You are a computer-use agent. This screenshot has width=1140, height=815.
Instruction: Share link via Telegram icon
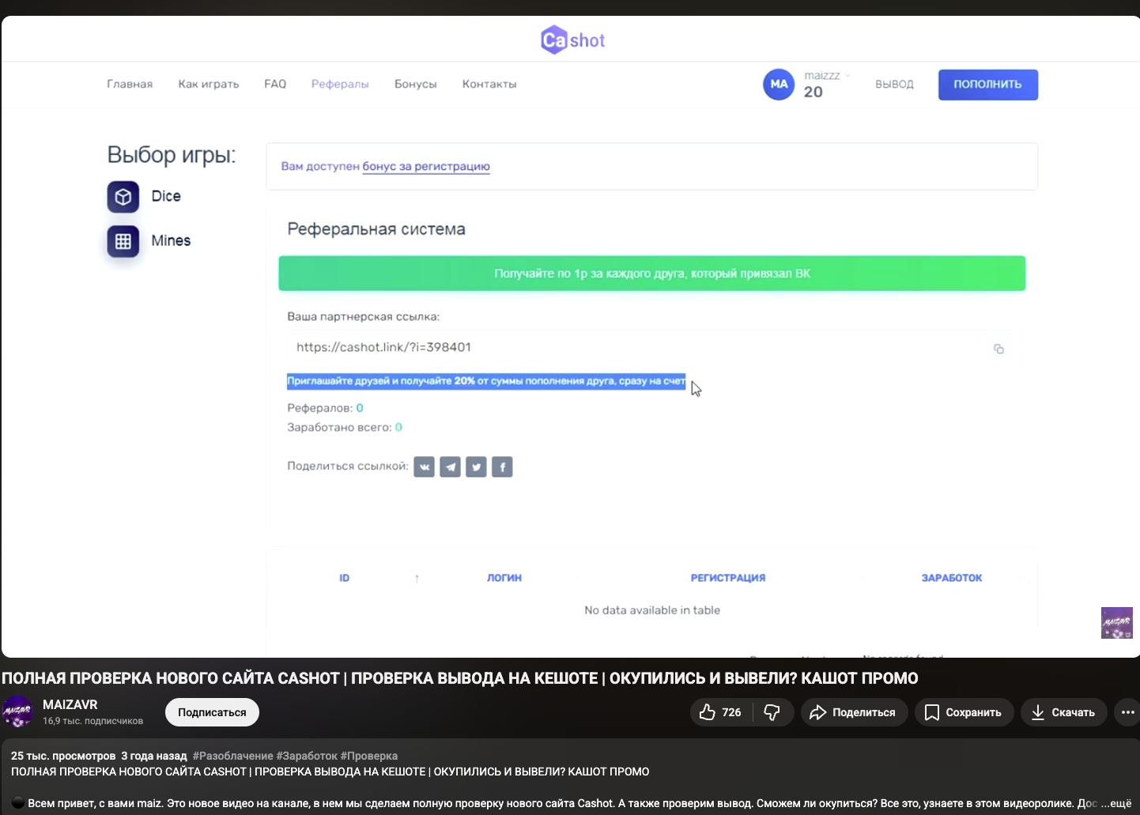click(451, 467)
